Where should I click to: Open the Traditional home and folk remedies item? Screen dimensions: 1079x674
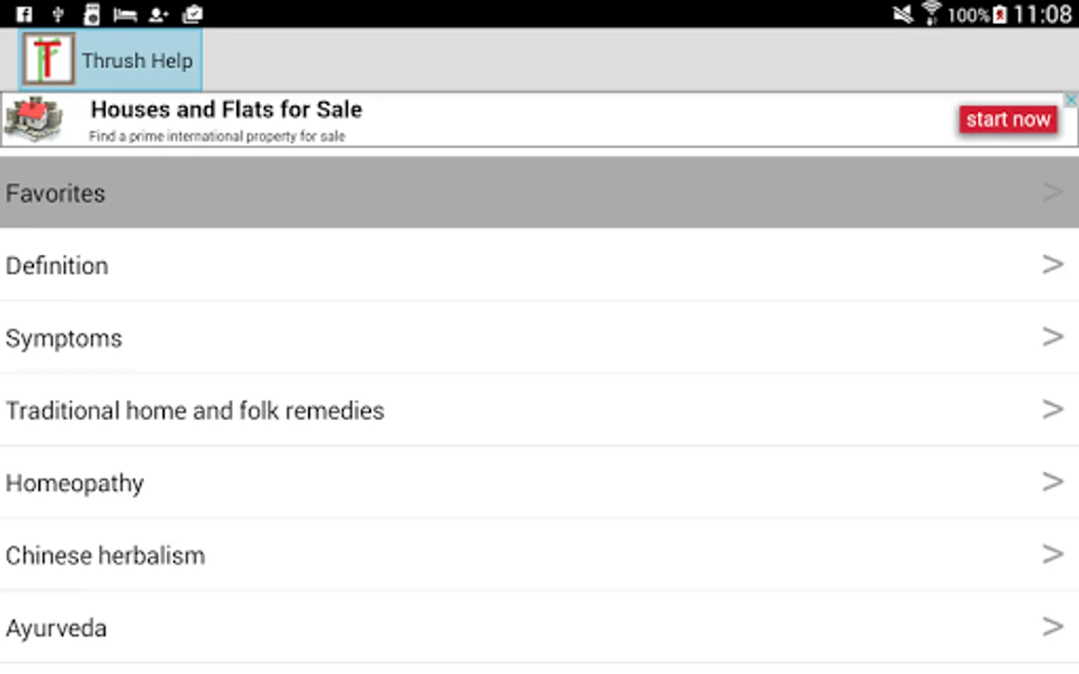(195, 410)
